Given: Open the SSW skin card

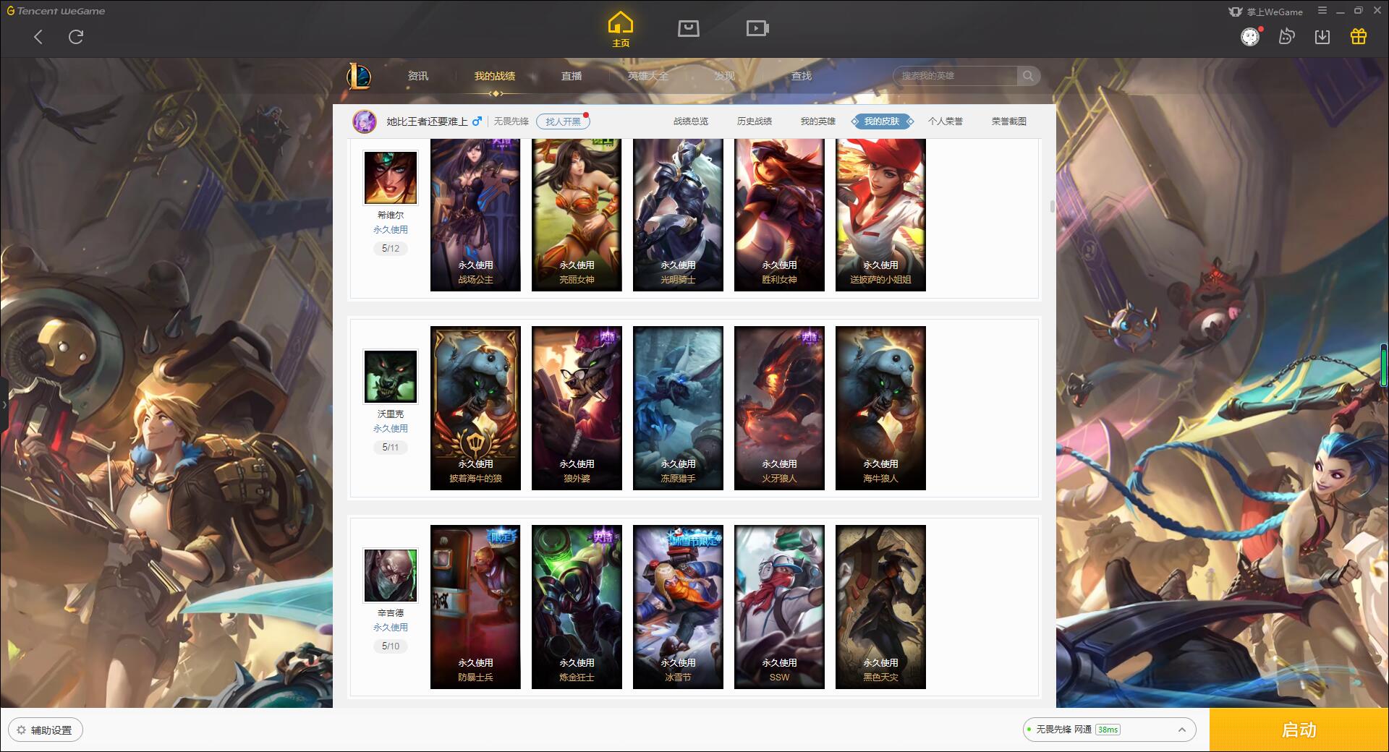Looking at the screenshot, I should tap(779, 607).
